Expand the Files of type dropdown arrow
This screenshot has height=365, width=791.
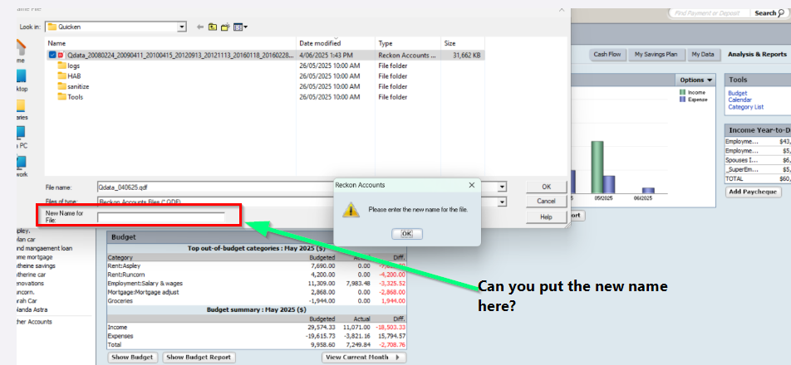(x=503, y=202)
